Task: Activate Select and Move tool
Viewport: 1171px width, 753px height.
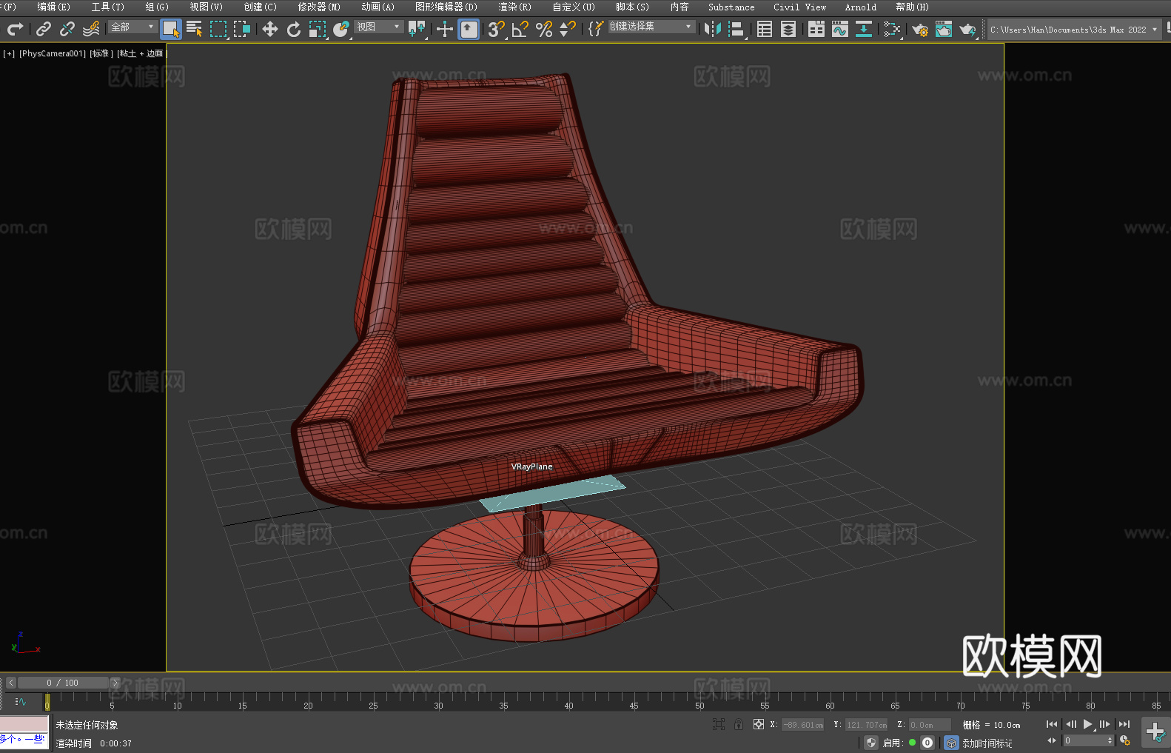Action: tap(270, 29)
